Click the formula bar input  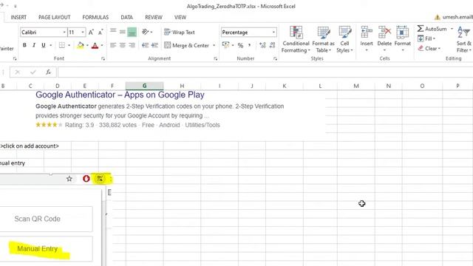click(265, 72)
